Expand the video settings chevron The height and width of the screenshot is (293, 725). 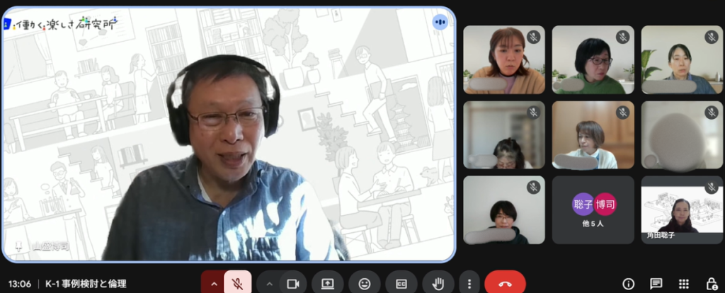coord(269,283)
